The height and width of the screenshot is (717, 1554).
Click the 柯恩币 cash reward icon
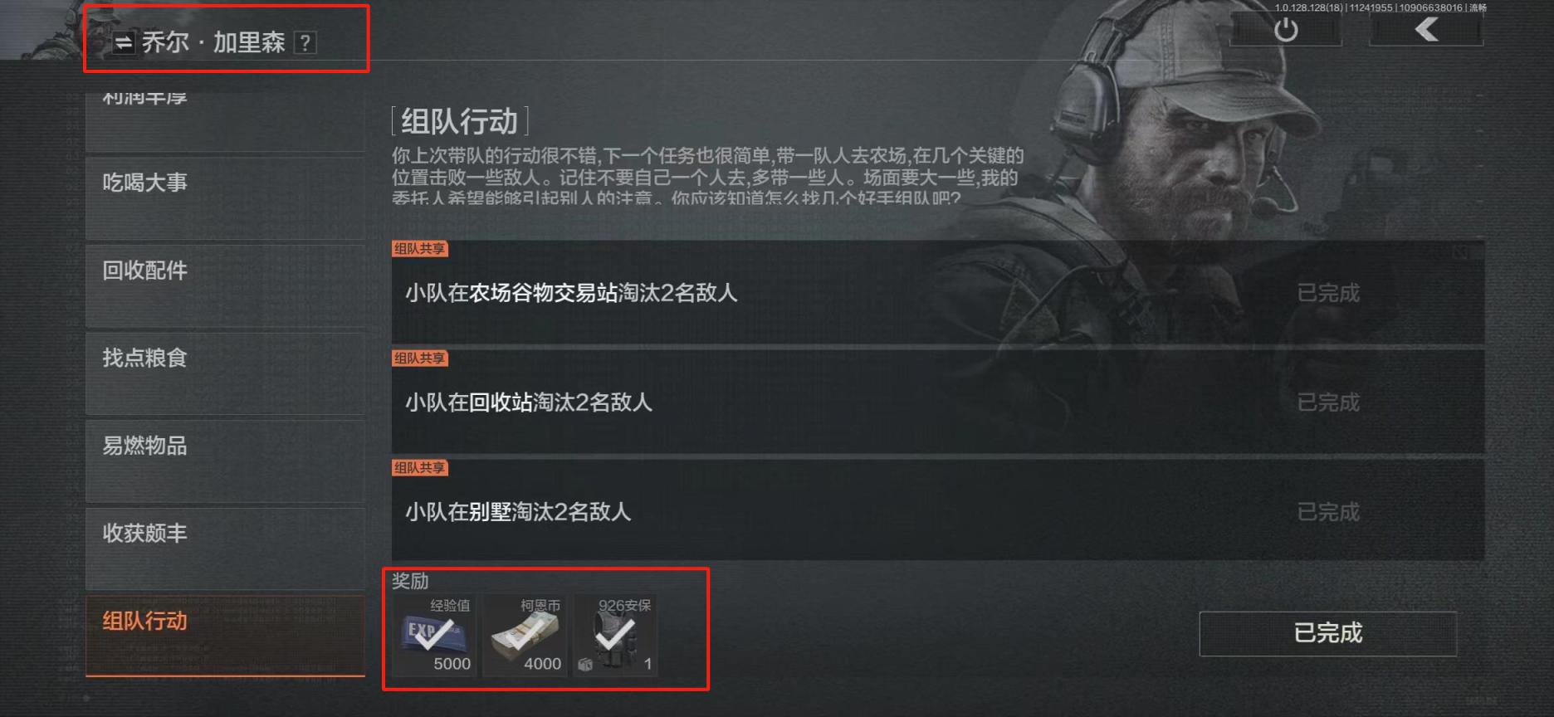coord(525,636)
